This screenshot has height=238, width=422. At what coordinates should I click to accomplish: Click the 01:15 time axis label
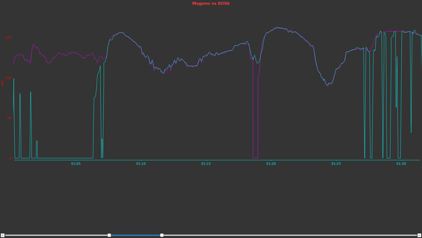(206, 164)
